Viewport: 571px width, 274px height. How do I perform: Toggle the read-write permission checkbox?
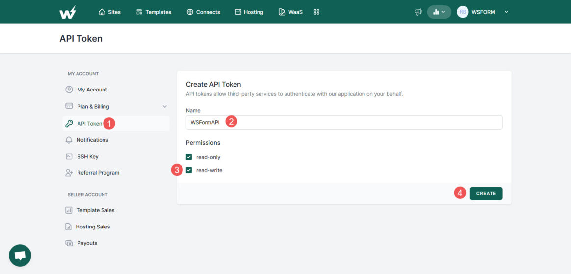pyautogui.click(x=189, y=170)
